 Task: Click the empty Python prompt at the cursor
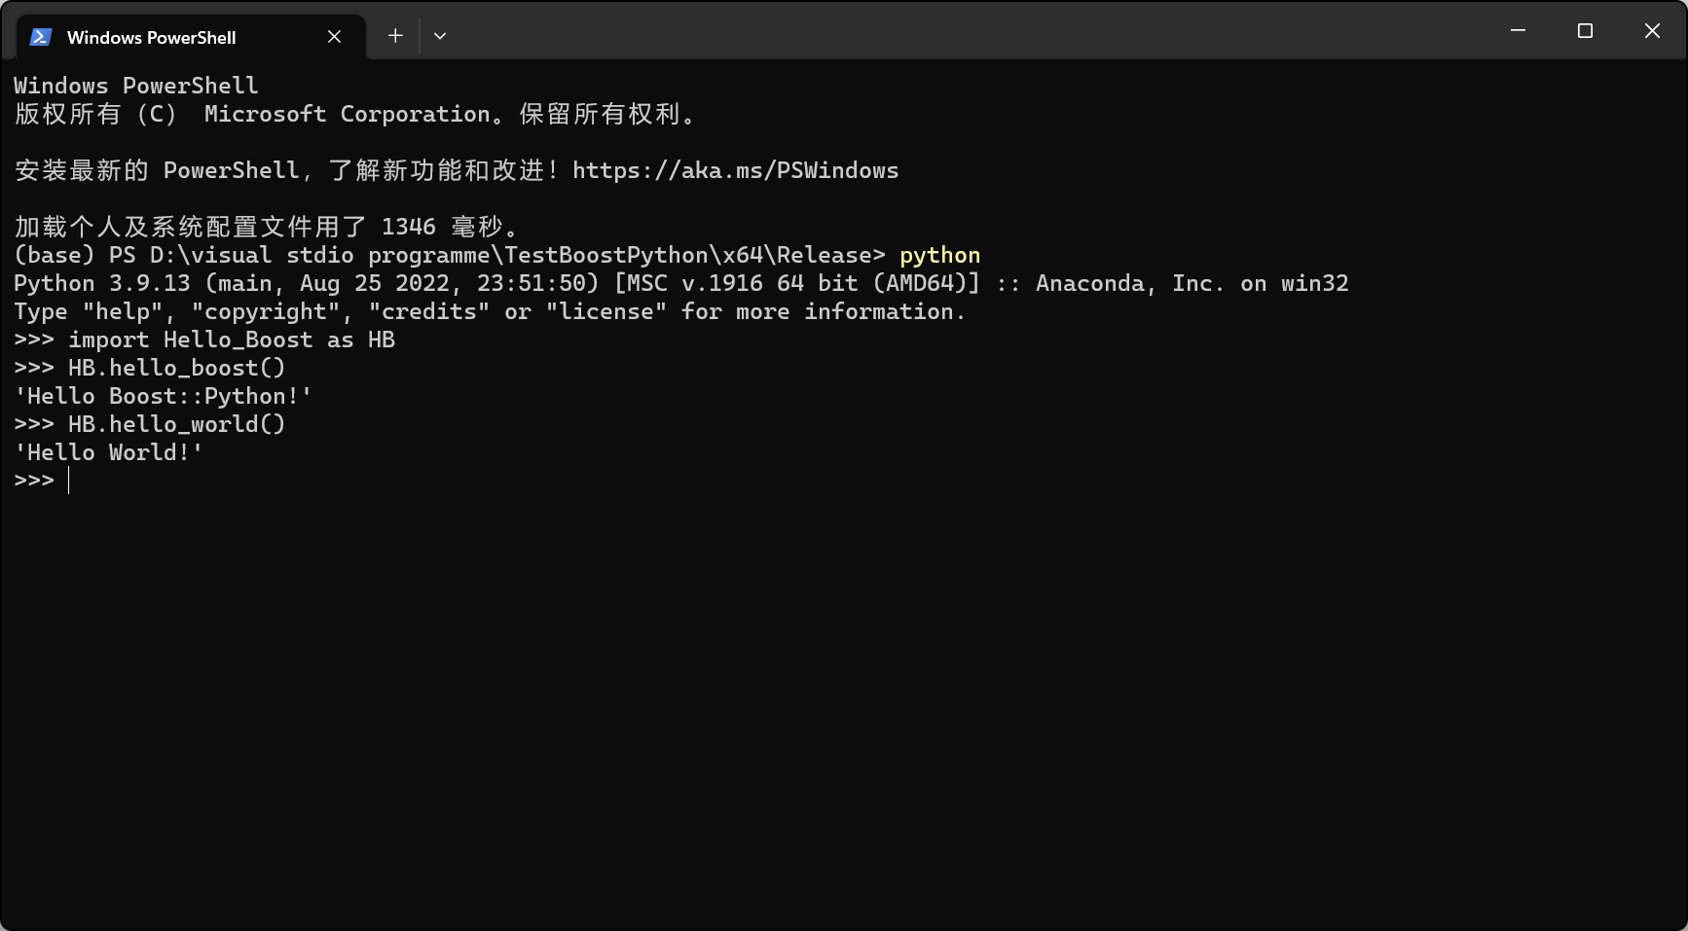[x=69, y=481]
